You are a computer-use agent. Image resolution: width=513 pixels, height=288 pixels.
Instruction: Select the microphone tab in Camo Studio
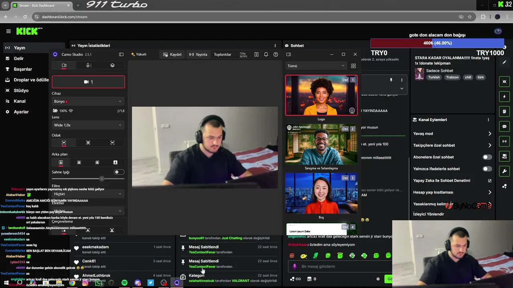click(88, 65)
